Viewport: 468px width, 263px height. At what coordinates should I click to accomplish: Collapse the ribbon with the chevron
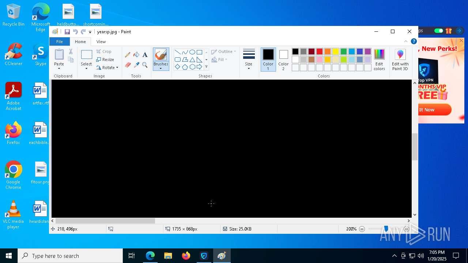[405, 41]
